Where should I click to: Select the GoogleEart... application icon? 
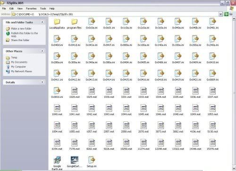(75, 160)
